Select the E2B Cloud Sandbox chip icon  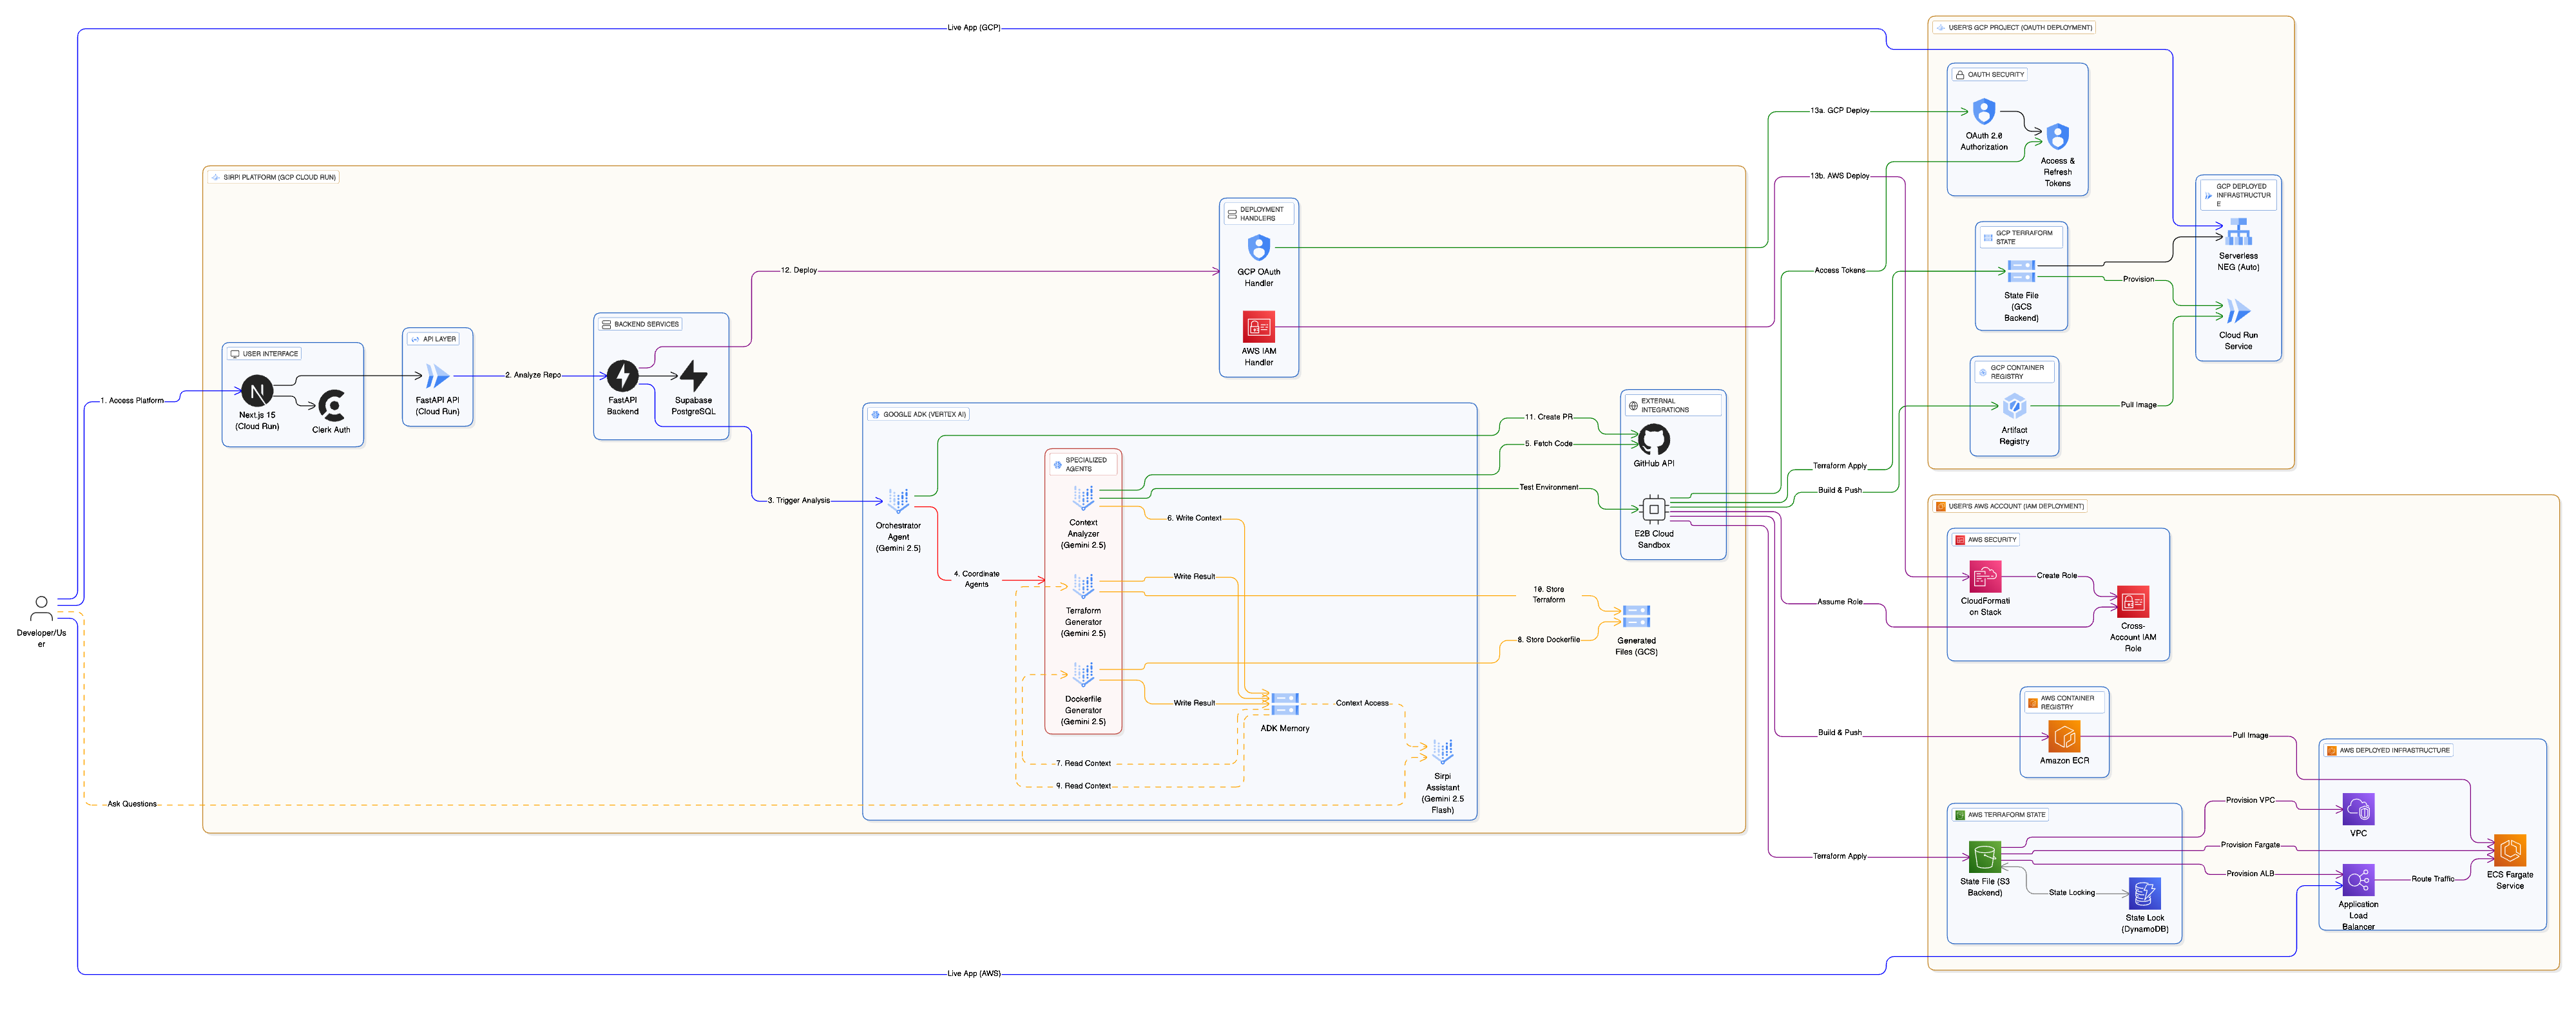pyautogui.click(x=1653, y=509)
